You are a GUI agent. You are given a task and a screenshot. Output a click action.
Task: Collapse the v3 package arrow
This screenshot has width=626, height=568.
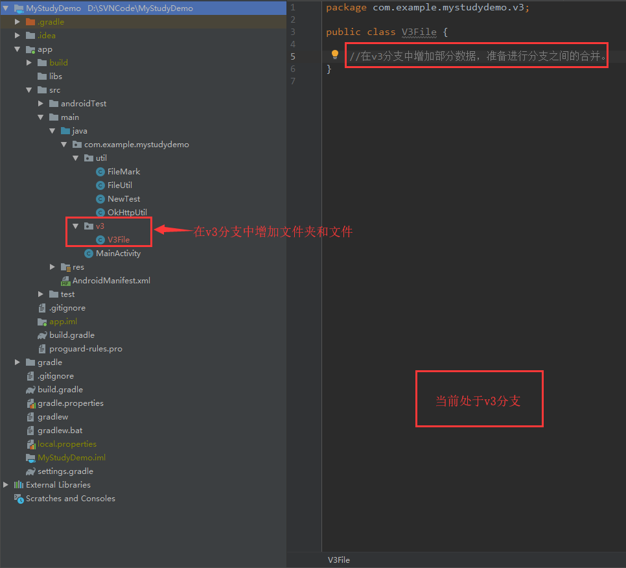[75, 226]
